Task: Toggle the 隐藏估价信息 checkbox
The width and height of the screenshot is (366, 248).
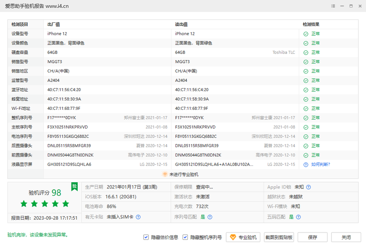Action: 146,237
